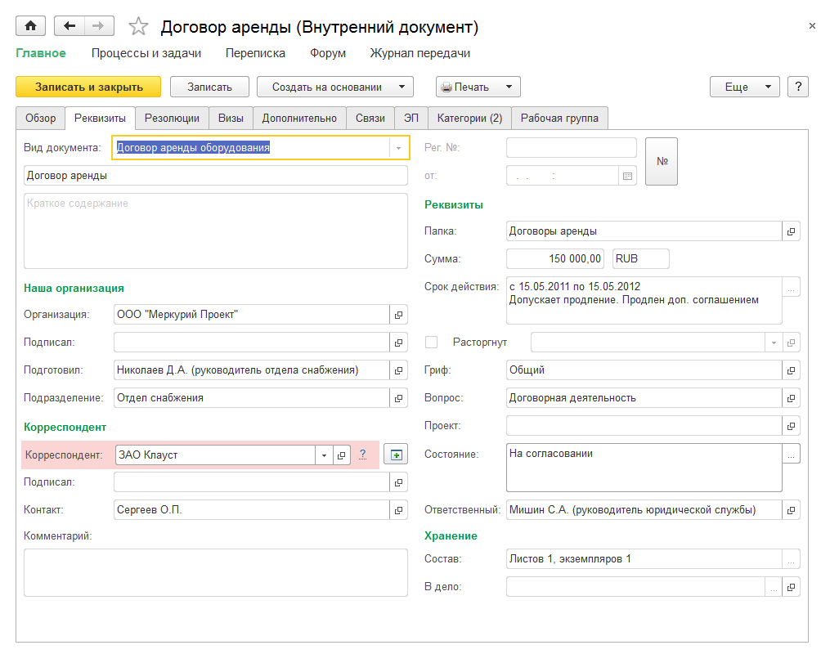The height and width of the screenshot is (654, 830).
Task: Open the Еще menu
Action: point(744,87)
